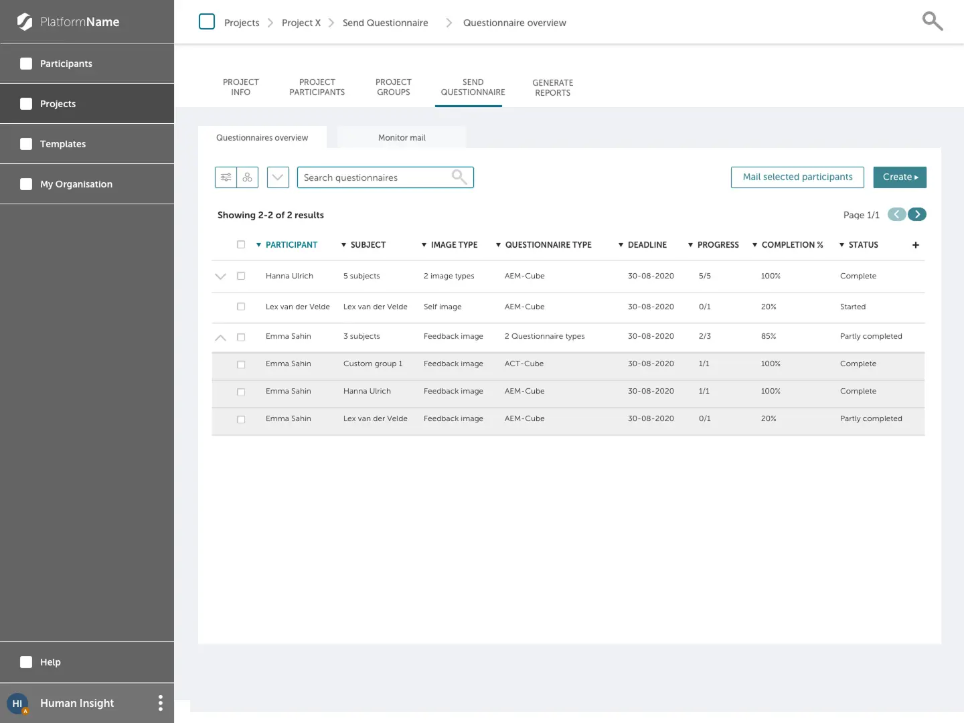Click the group circles icon next to filters
This screenshot has width=964, height=723.
248,177
